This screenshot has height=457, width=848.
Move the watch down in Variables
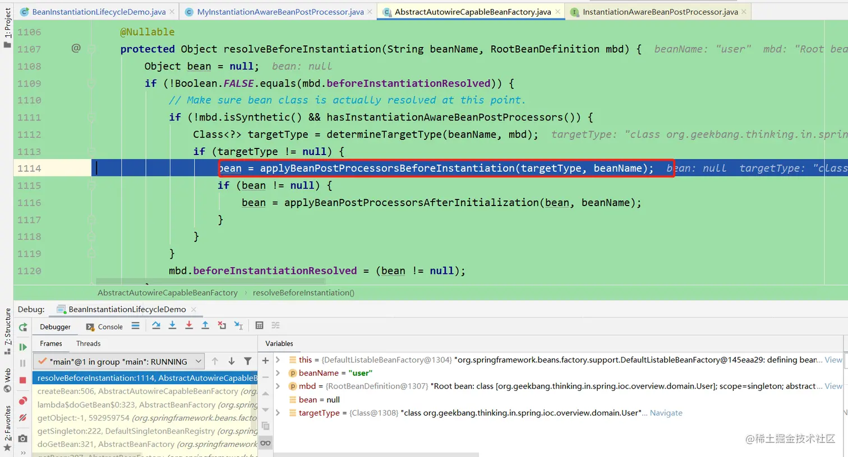(265, 410)
